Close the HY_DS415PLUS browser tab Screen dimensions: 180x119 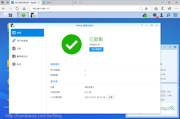[39, 3]
